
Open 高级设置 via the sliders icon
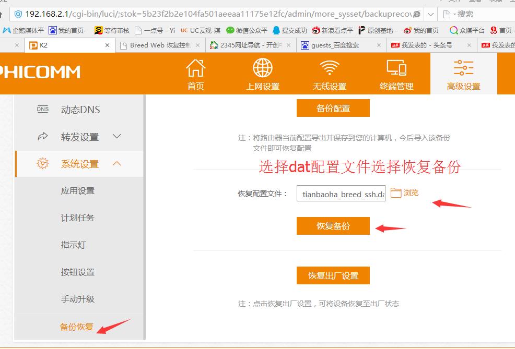pos(463,67)
